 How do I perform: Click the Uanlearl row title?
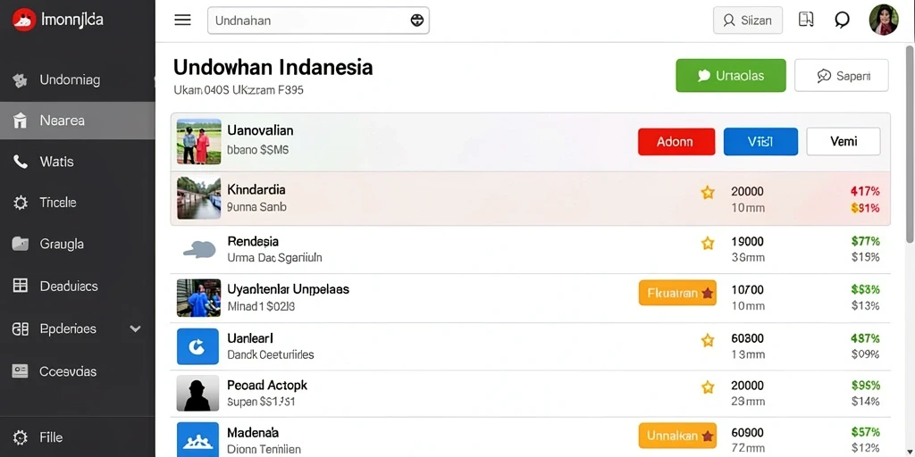pos(250,338)
